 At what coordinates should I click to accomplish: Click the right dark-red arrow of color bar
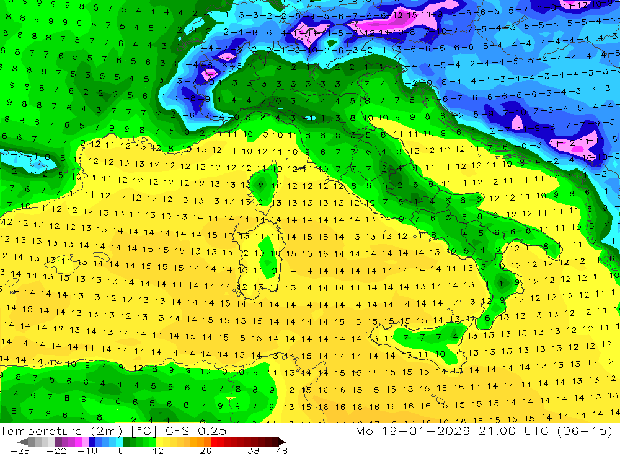pos(281,442)
